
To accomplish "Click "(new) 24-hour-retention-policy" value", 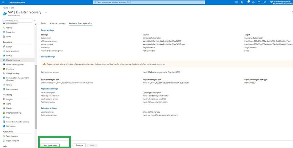I will click(x=155, y=102).
